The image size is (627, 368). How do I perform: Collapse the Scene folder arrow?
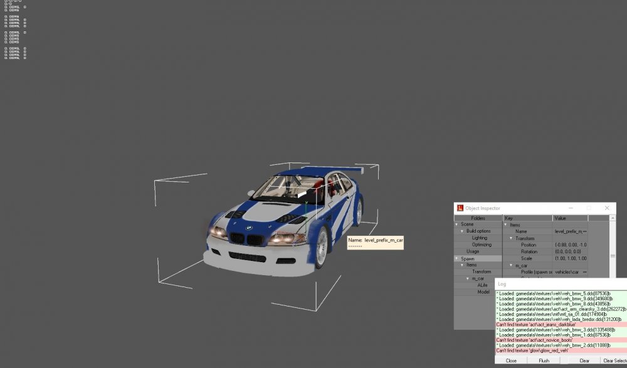click(456, 224)
